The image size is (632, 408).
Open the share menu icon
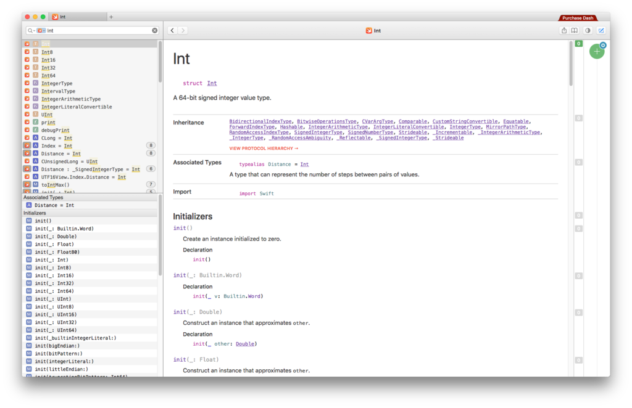564,31
